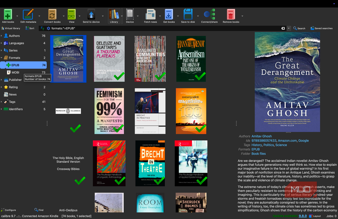Select the News category row
338x219 pixels.
tap(23, 94)
